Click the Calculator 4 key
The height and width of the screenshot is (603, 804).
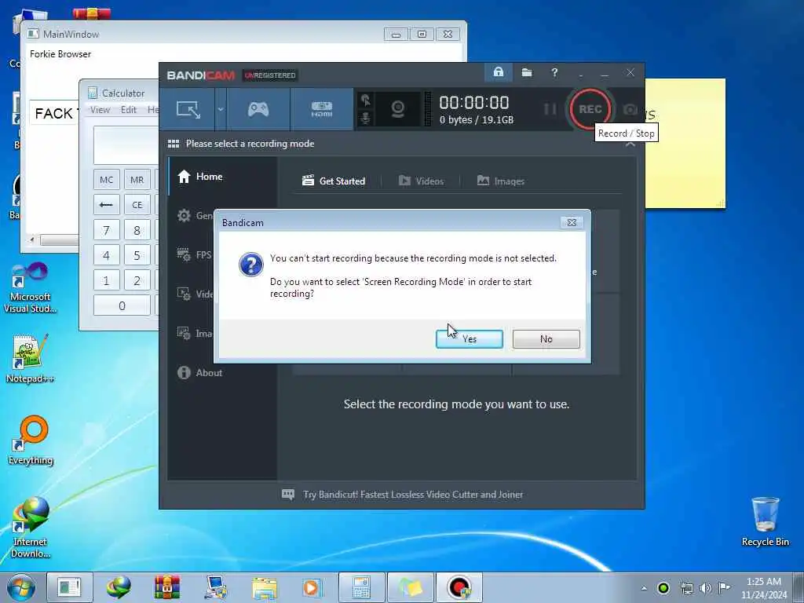pos(107,255)
